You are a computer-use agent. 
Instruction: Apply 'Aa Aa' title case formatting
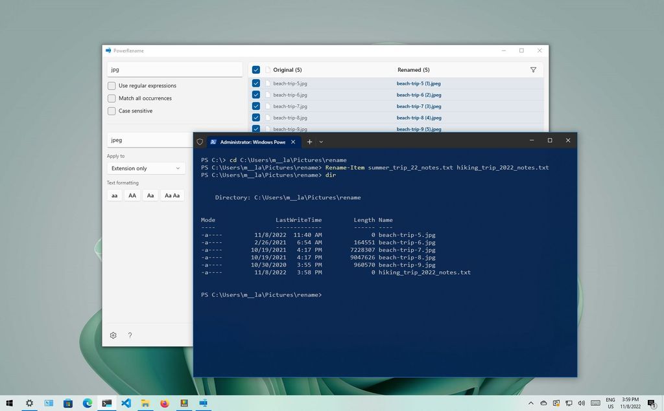(171, 195)
